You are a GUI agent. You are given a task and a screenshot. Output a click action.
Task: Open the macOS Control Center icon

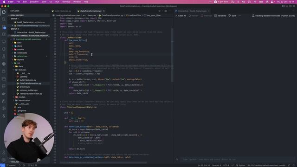[x=272, y=2]
